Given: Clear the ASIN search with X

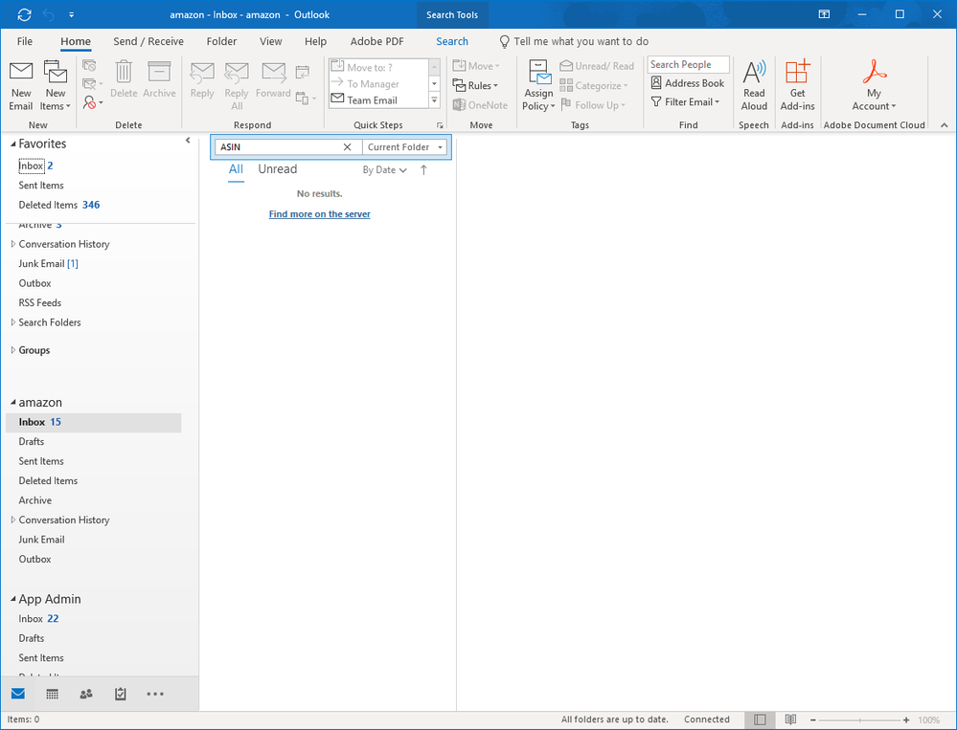Looking at the screenshot, I should click(348, 146).
